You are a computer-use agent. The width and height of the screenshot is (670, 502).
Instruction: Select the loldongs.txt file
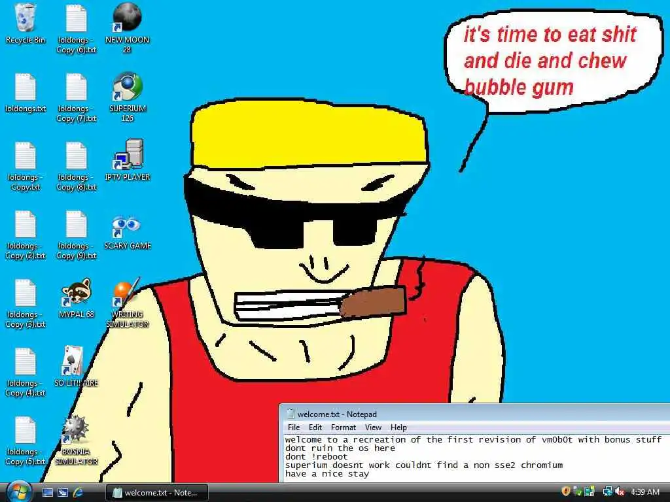tap(26, 93)
